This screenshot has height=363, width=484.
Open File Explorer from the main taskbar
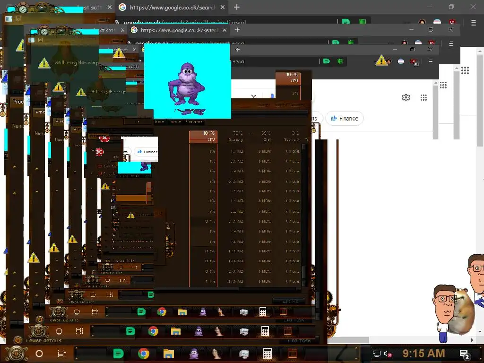(169, 354)
